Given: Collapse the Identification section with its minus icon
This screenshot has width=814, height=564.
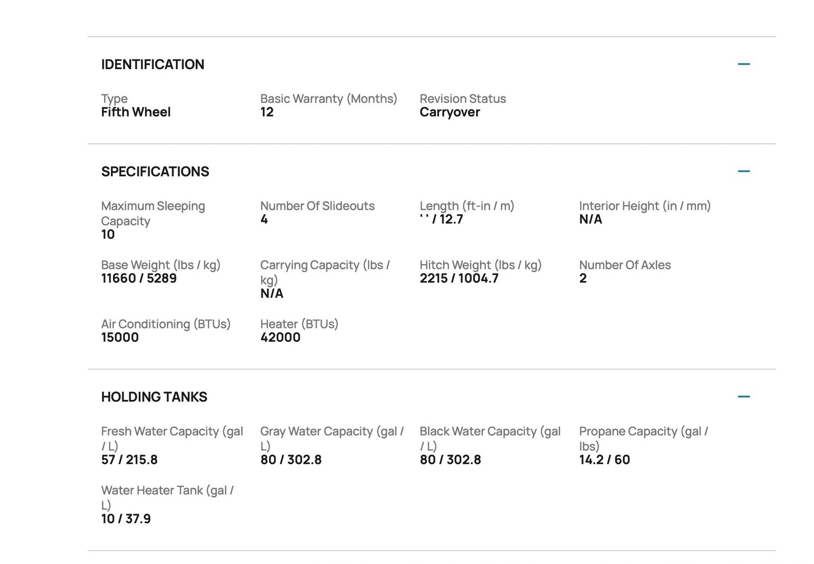Looking at the screenshot, I should point(743,64).
